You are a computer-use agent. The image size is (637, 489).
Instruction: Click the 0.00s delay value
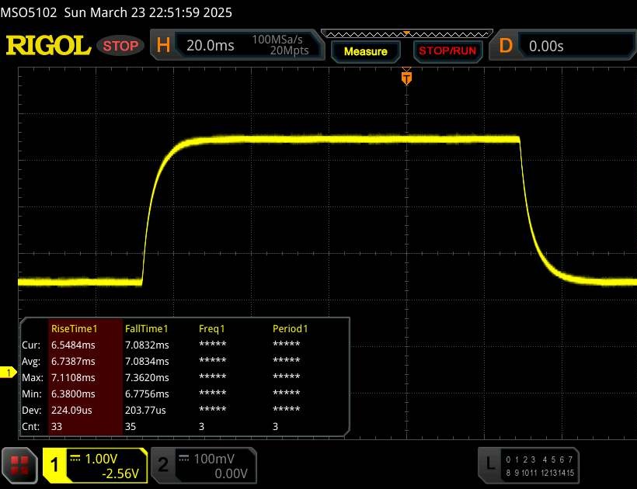click(546, 47)
